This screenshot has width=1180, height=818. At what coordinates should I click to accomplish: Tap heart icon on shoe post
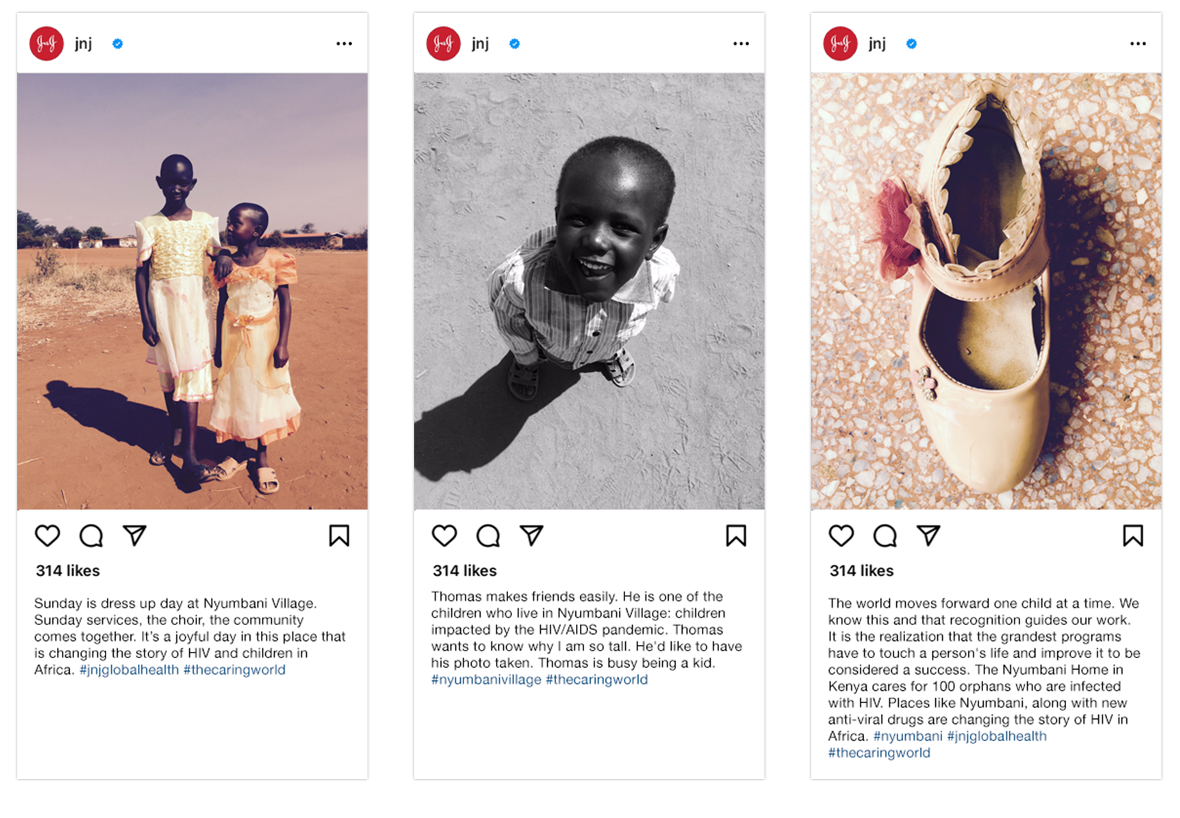point(841,536)
